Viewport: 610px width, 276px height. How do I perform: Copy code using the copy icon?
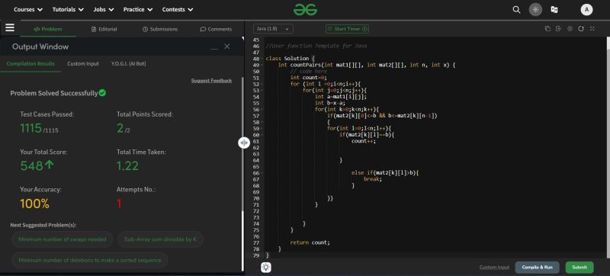(547, 29)
